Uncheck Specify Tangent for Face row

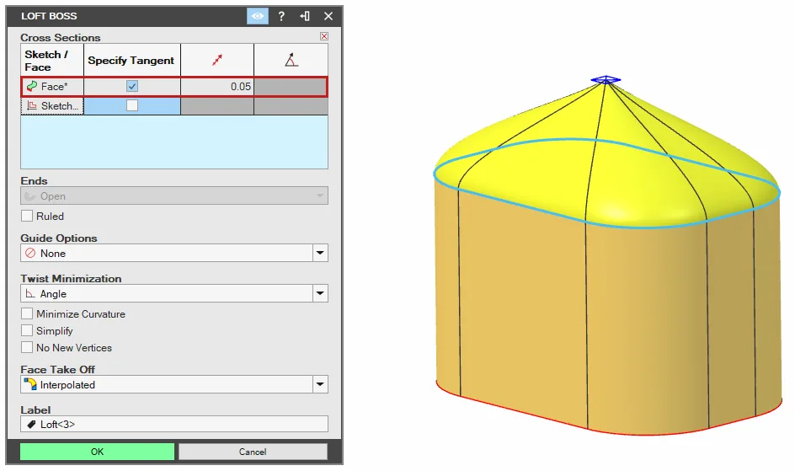132,86
